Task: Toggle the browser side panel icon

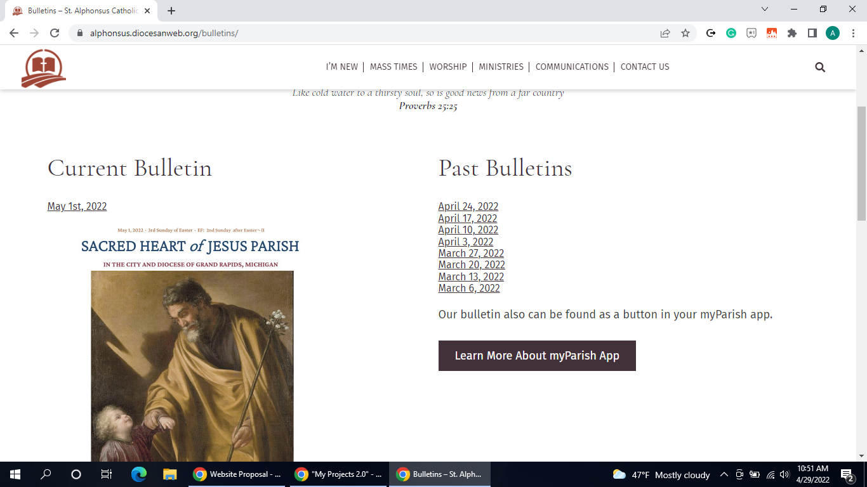Action: 812,33
